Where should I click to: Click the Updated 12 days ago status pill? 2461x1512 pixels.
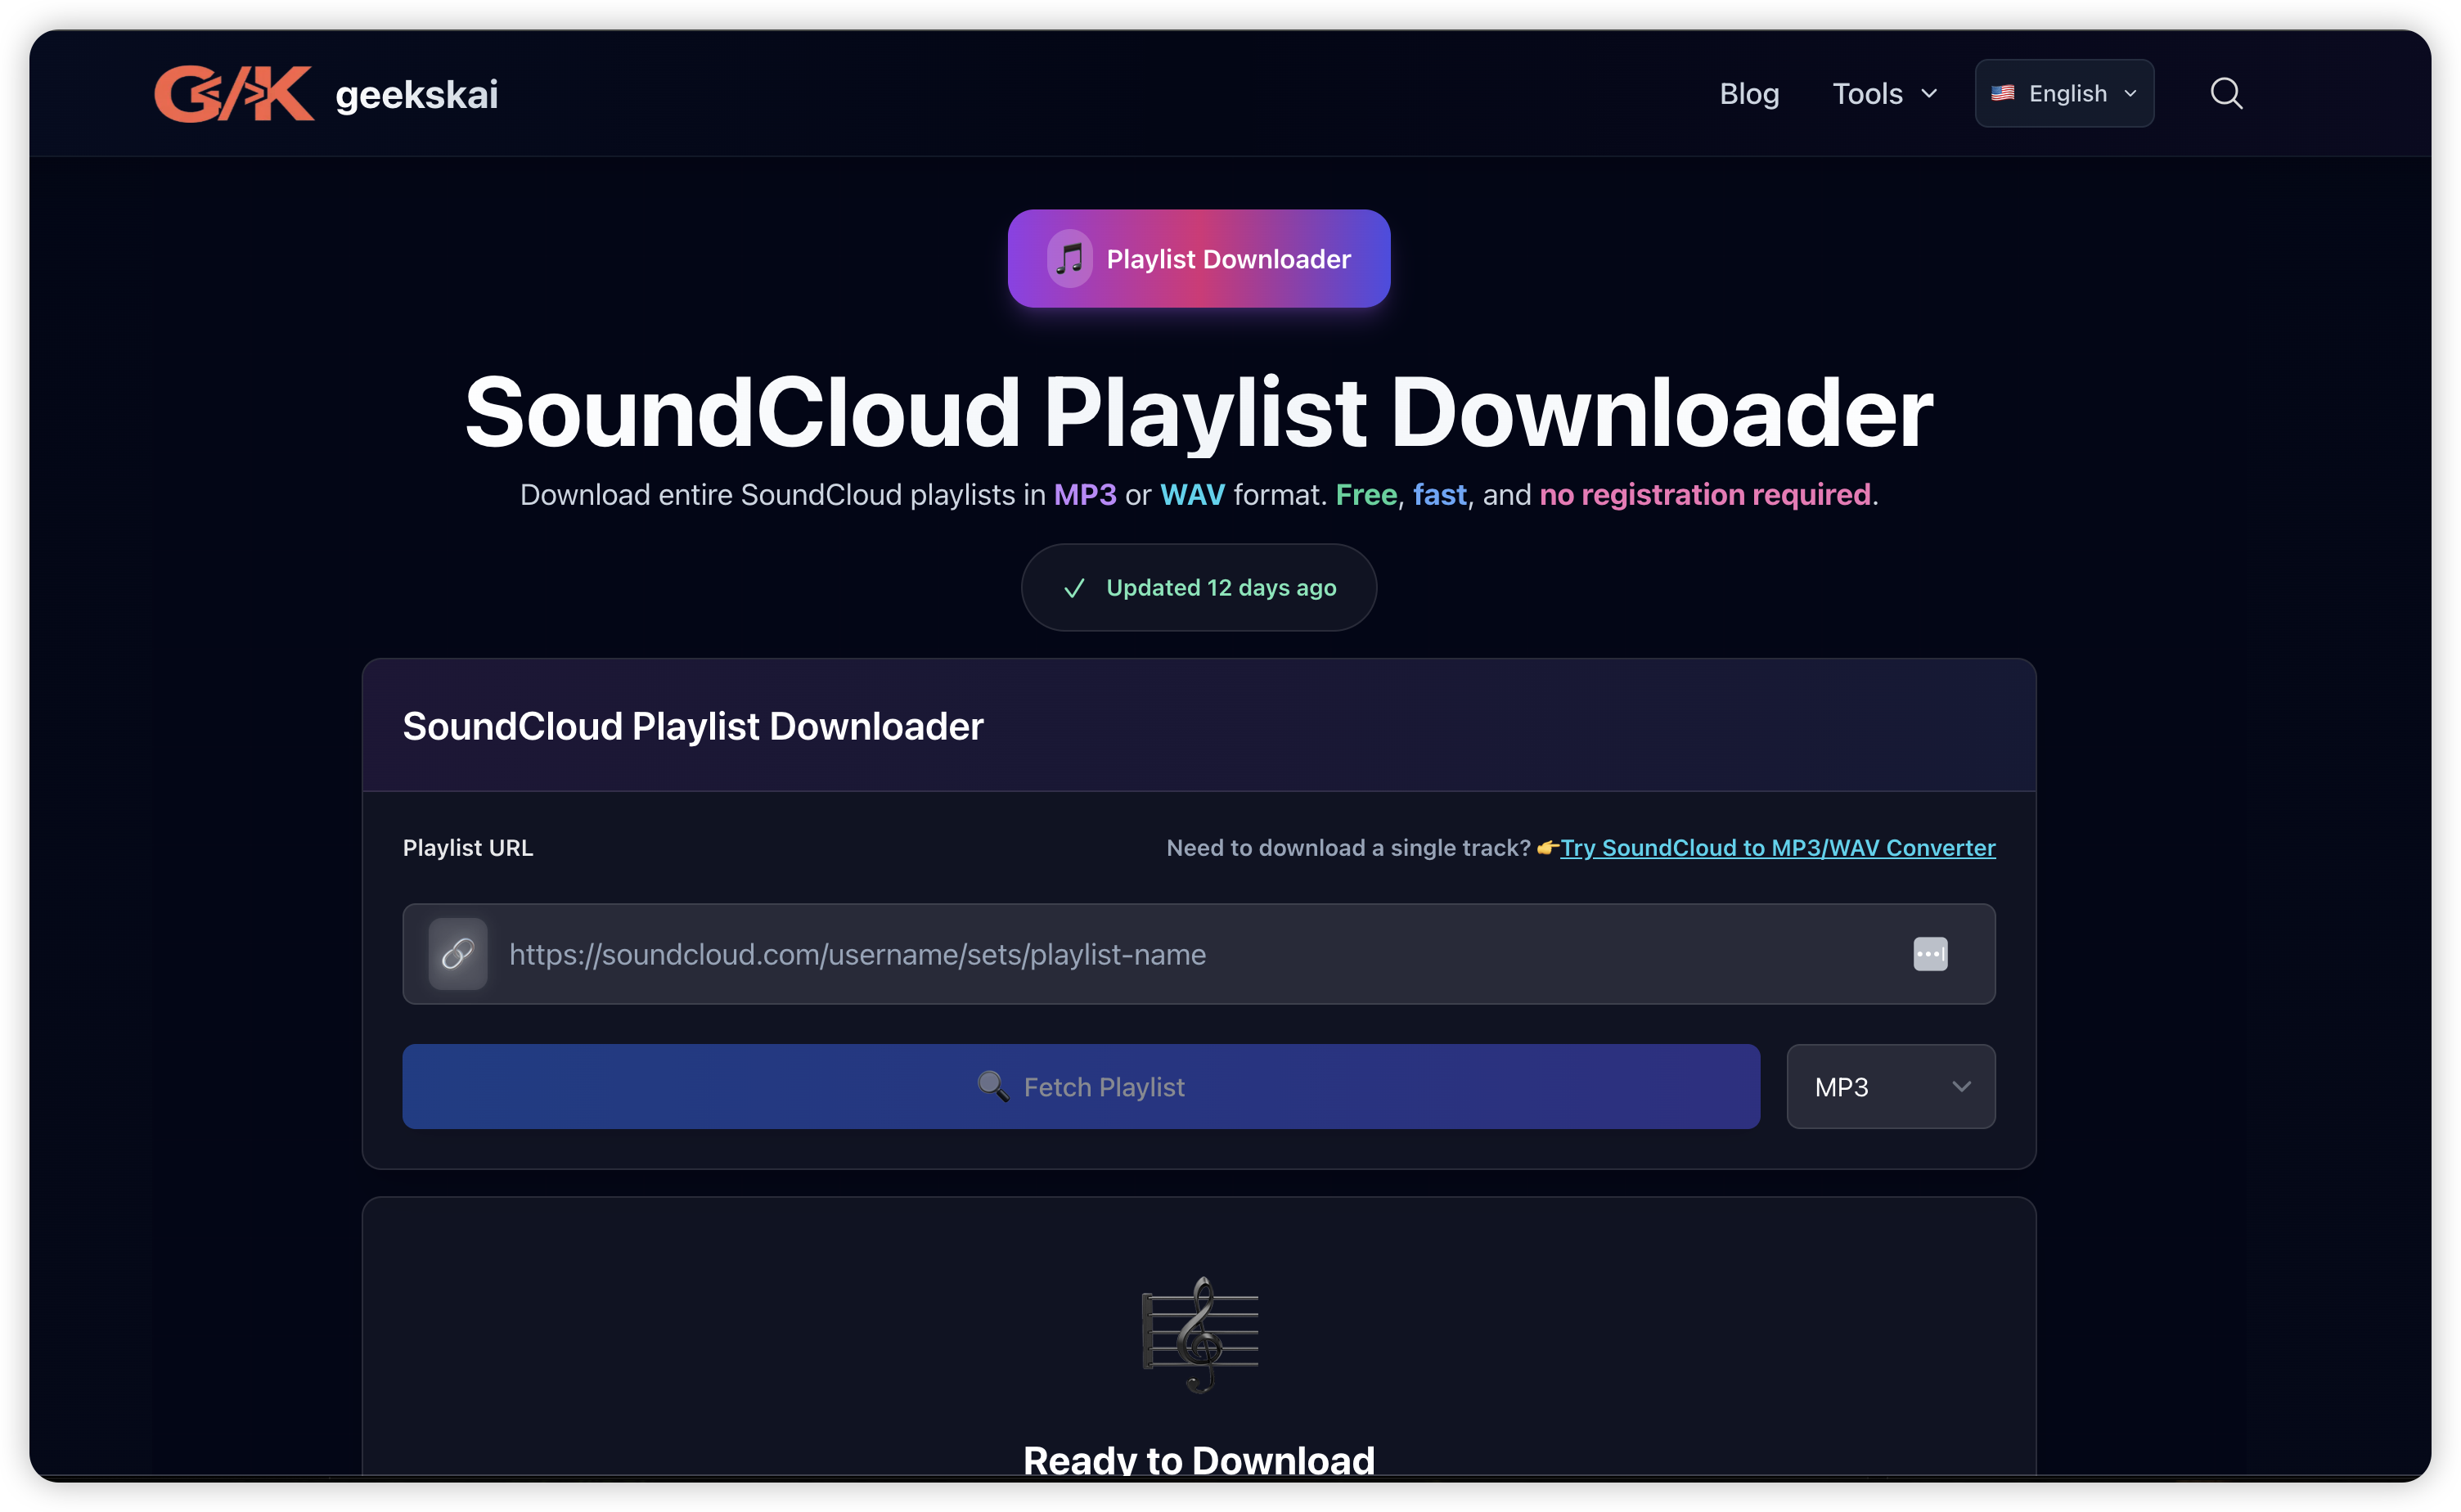coord(1198,588)
